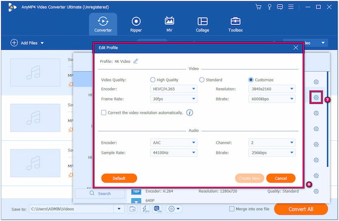Click the Create New button
The image size is (339, 221).
point(250,178)
